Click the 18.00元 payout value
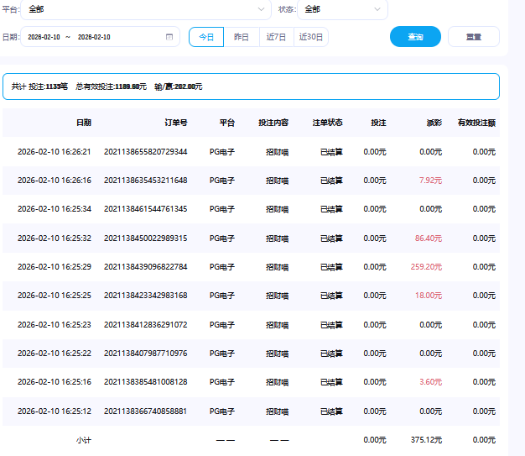The height and width of the screenshot is (456, 525). point(429,296)
